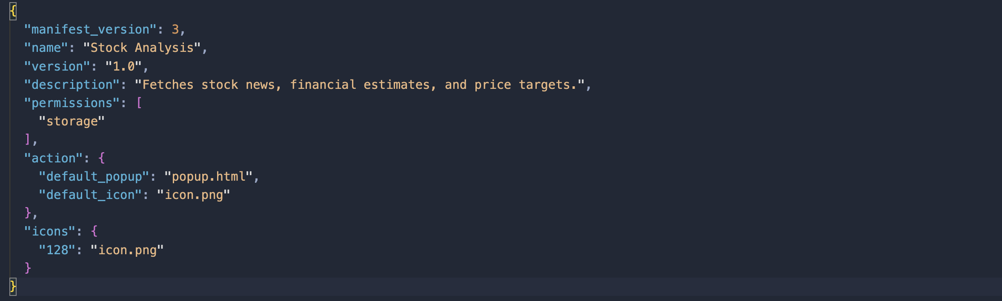Click the "permissions" key
The image size is (1002, 301).
point(72,103)
